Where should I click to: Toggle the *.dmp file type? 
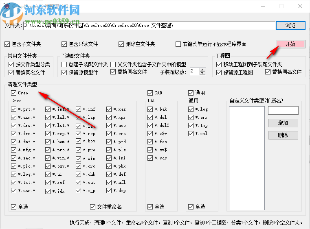click(x=109, y=190)
